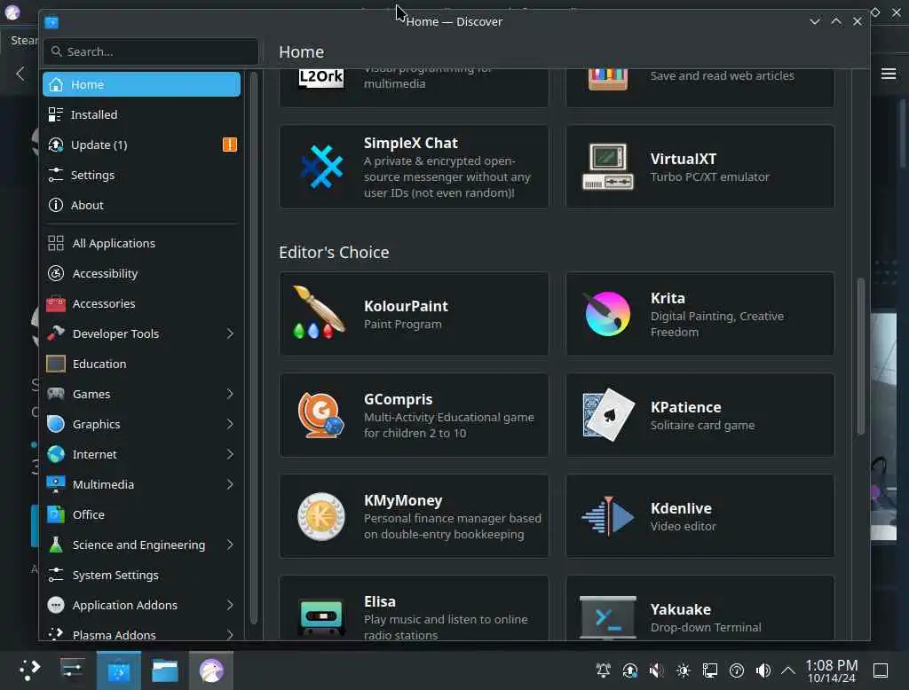The height and width of the screenshot is (690, 909).
Task: Click the Krita Digital Painting description
Action: coord(717,324)
